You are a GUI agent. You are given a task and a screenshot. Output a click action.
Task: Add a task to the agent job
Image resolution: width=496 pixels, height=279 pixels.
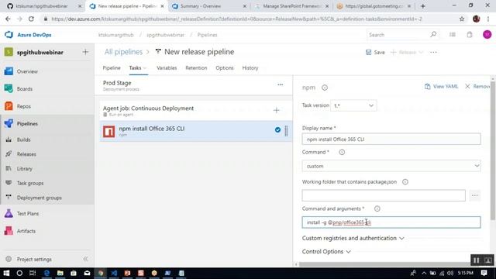pyautogui.click(x=276, y=110)
